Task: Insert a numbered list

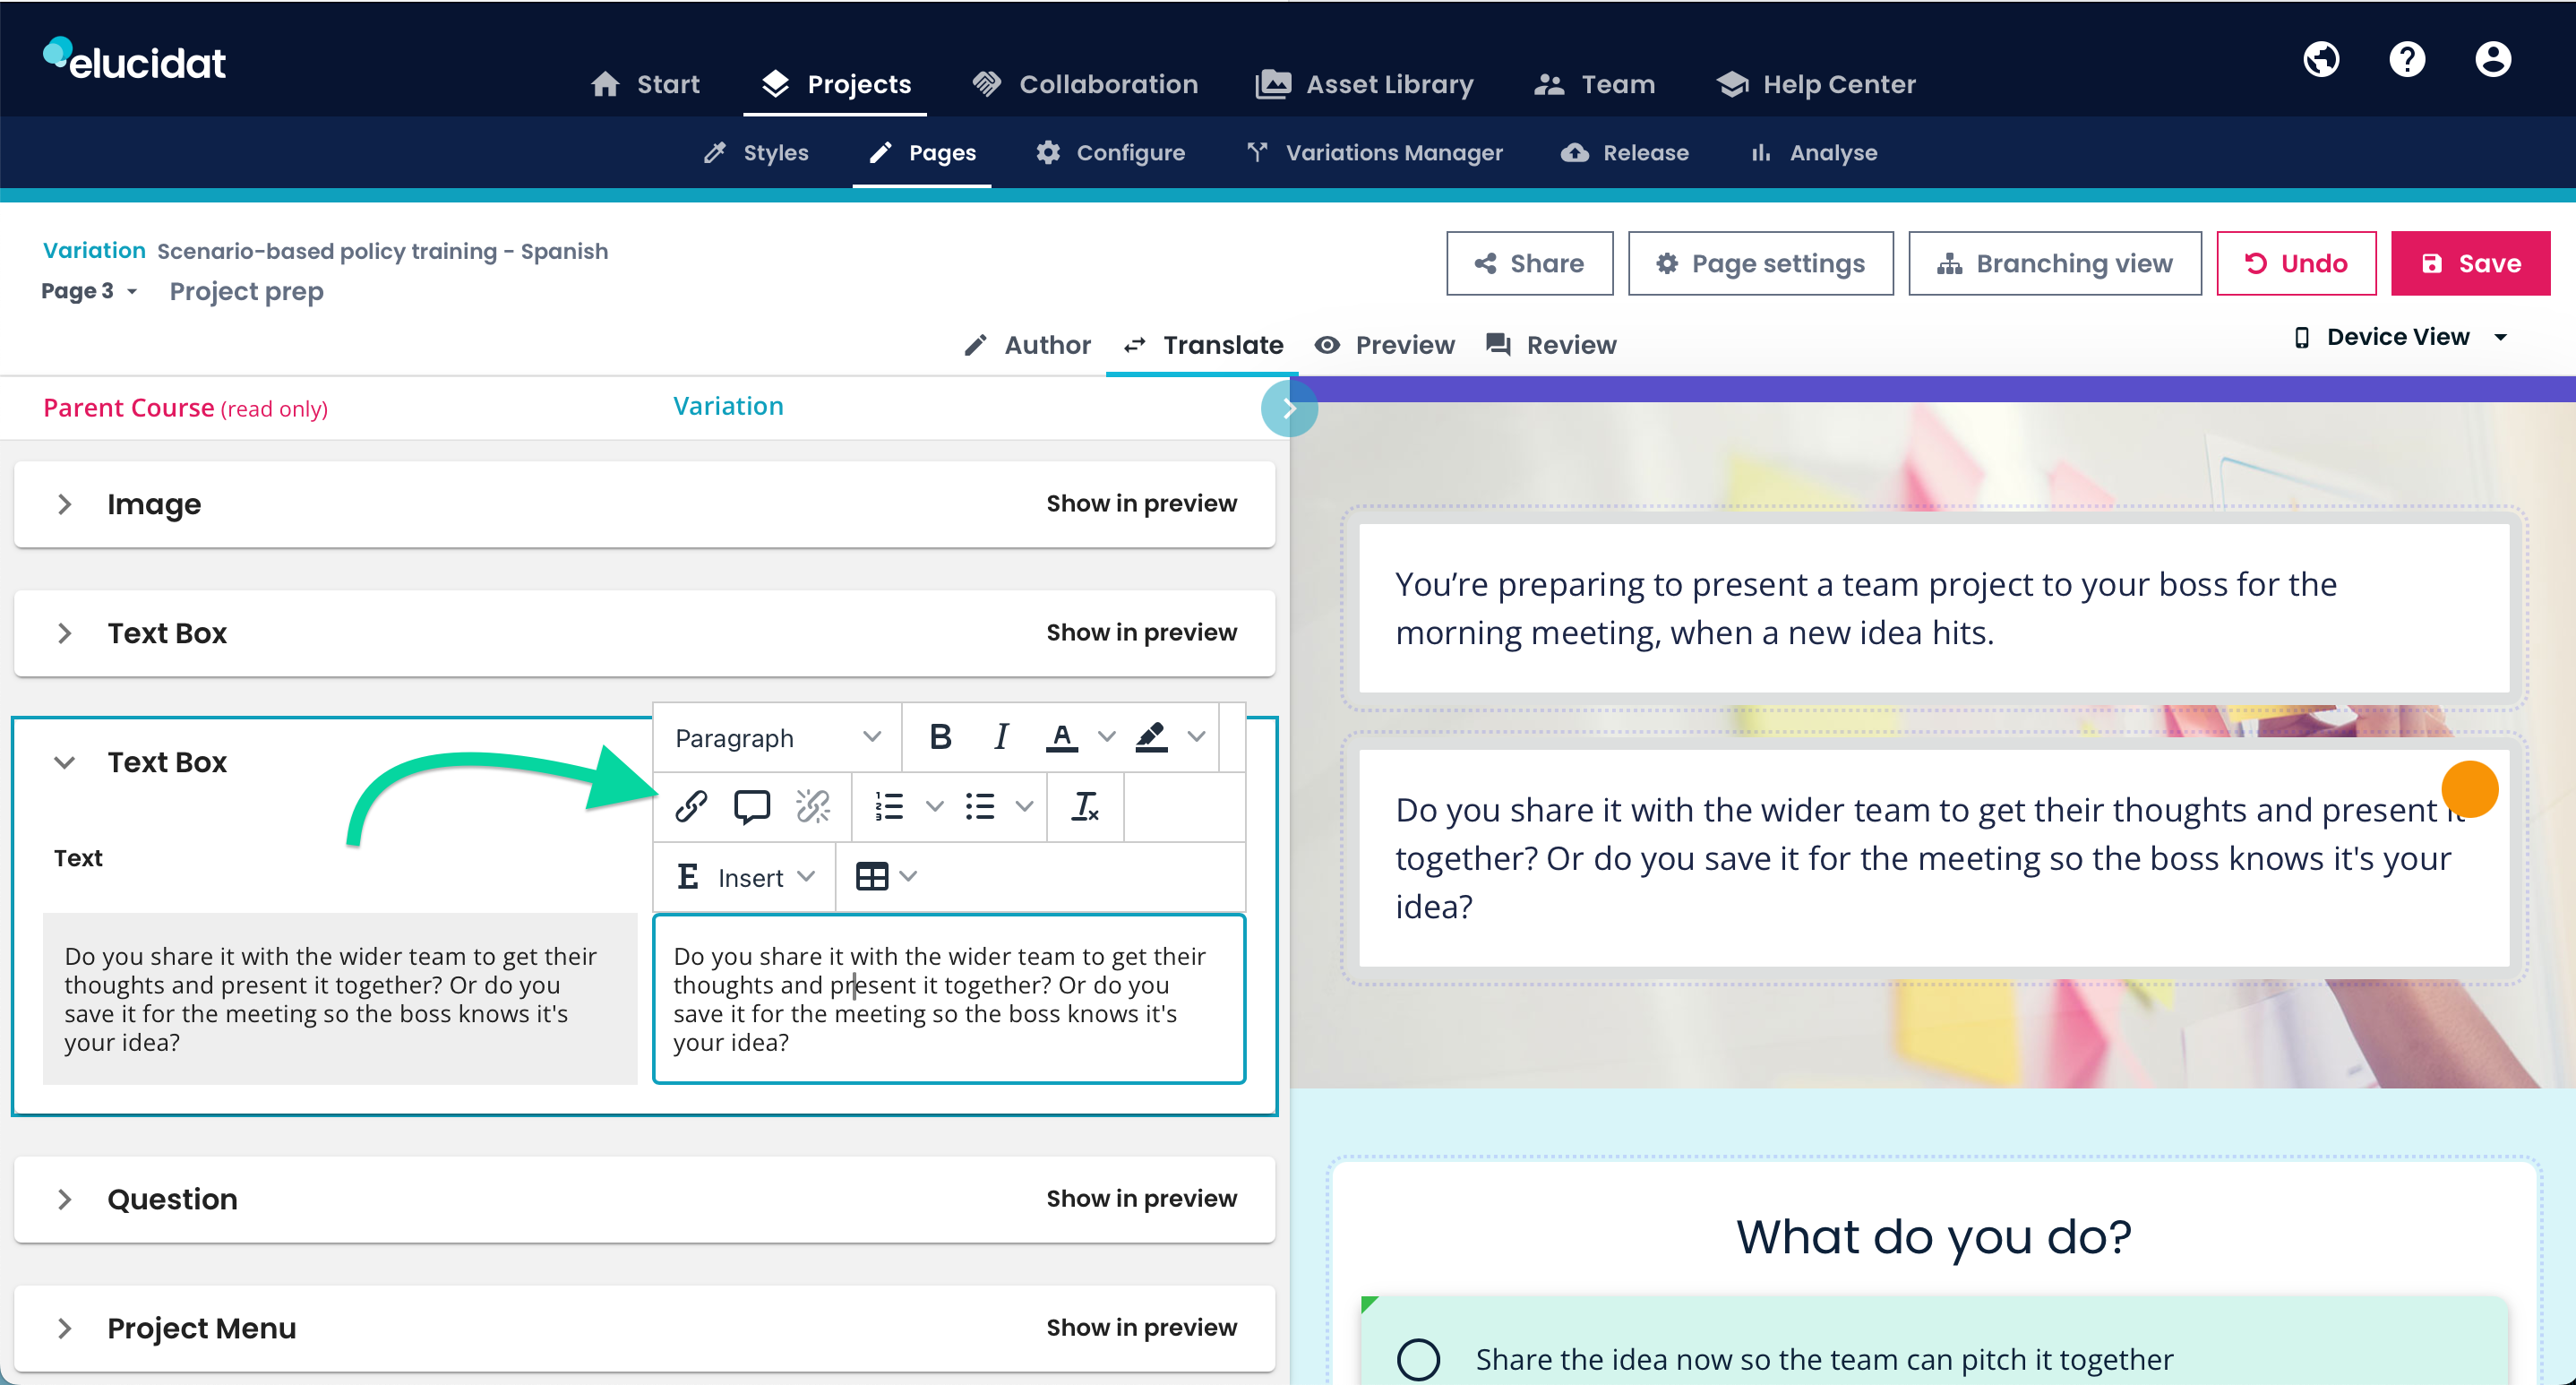Action: click(x=889, y=806)
